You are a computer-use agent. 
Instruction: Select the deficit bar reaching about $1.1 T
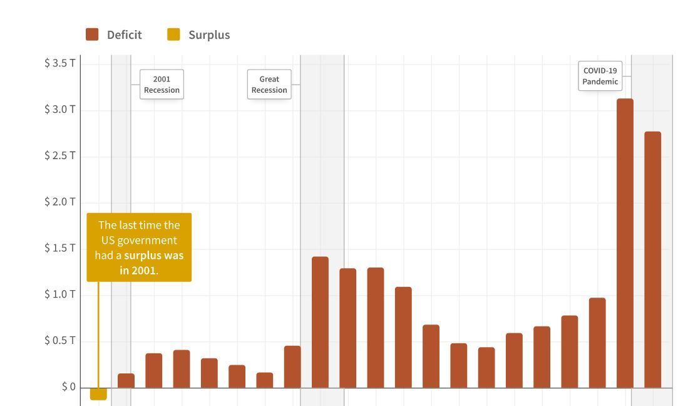403,337
